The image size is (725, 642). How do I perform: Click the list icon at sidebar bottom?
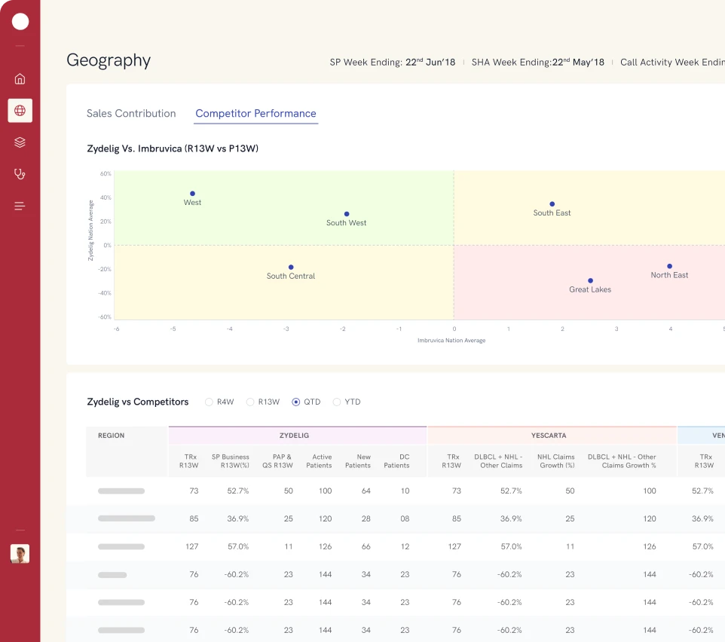(20, 205)
